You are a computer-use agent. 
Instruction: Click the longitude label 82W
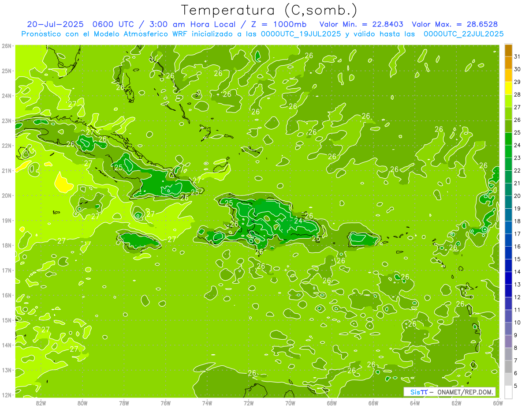click(41, 403)
